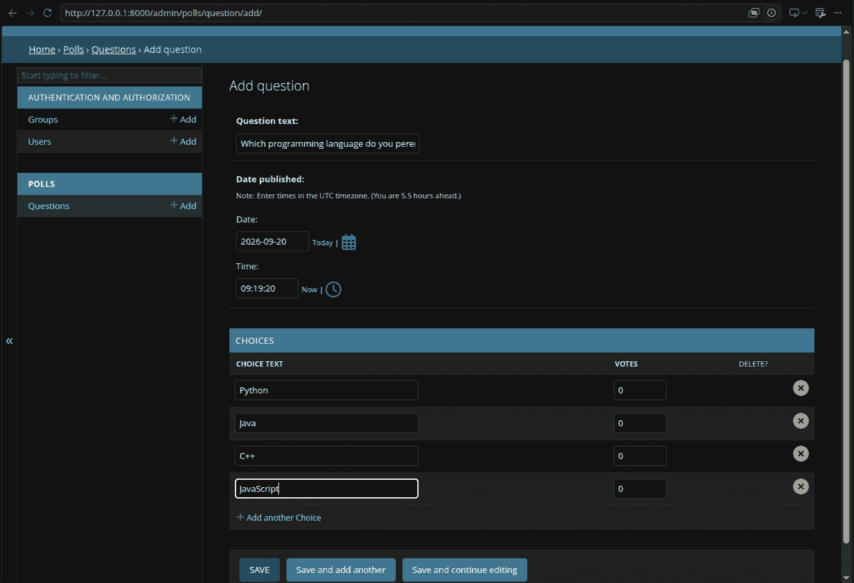
Task: Click the 'Date published:' label
Action: pyautogui.click(x=270, y=179)
